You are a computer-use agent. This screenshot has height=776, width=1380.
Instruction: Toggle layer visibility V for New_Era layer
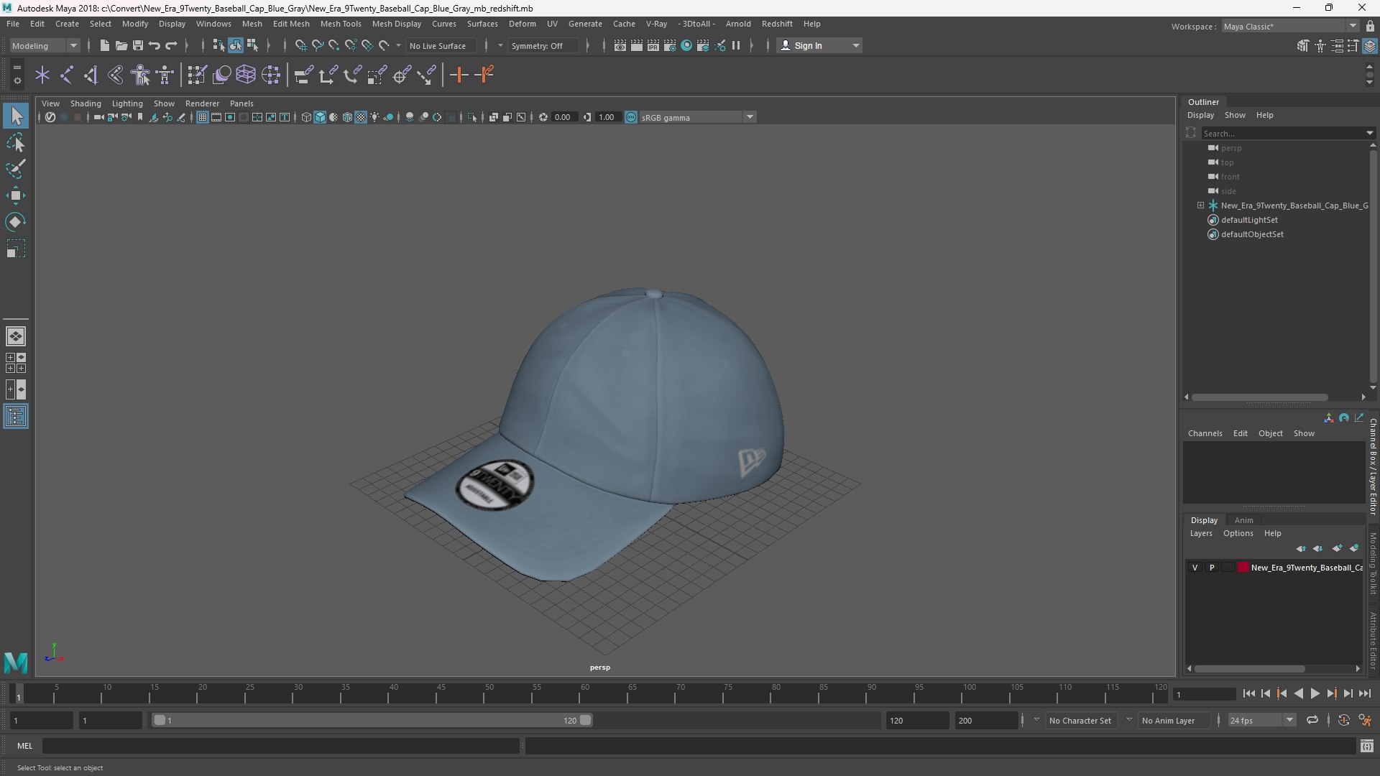pos(1195,568)
